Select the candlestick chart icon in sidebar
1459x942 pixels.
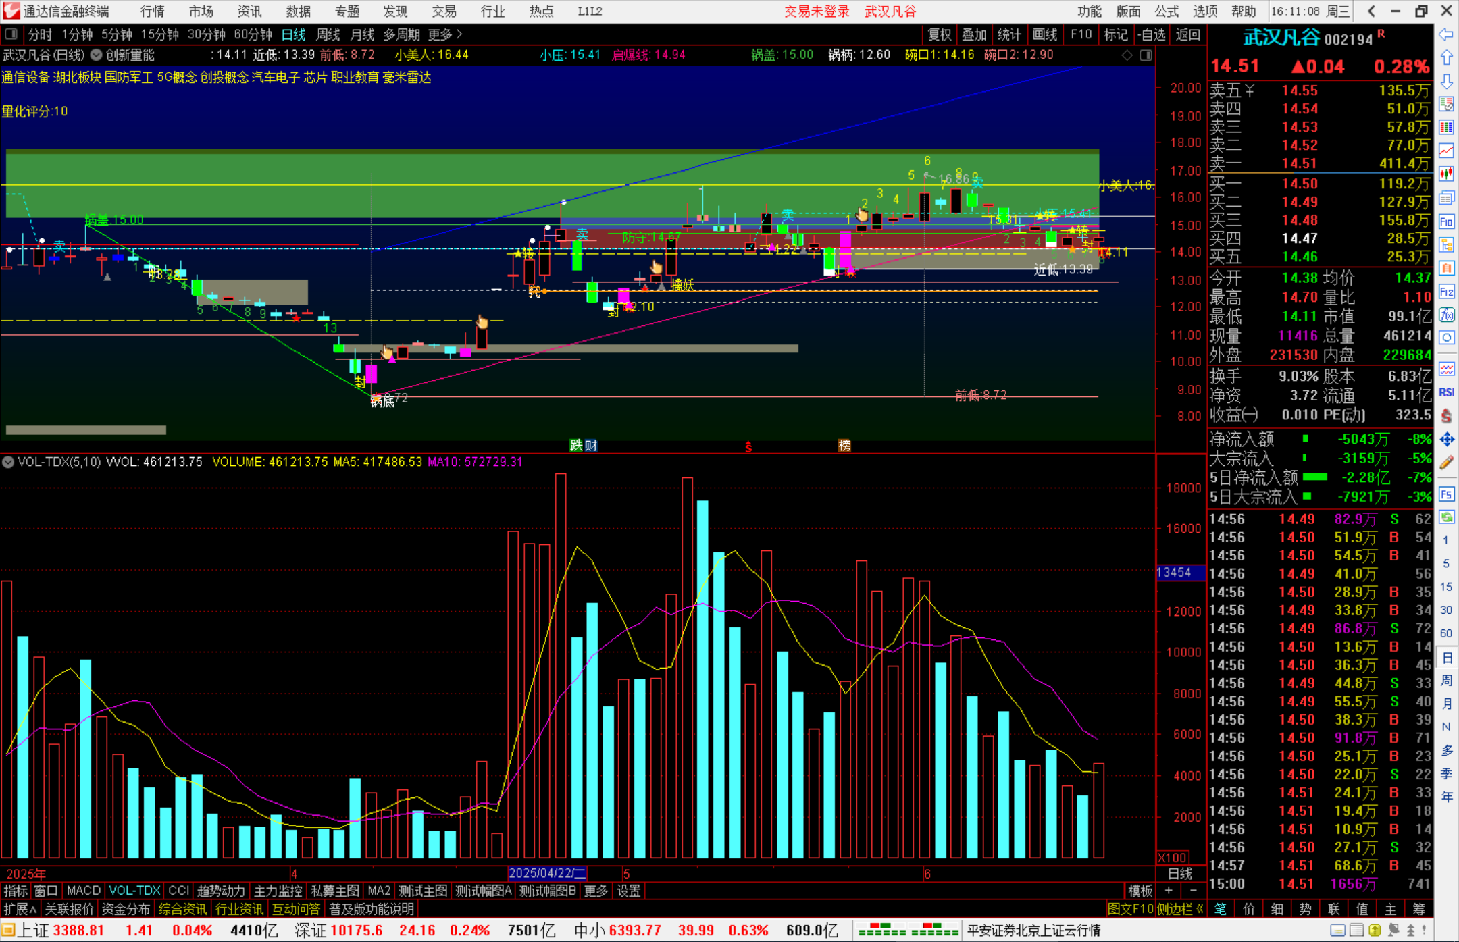click(1446, 174)
